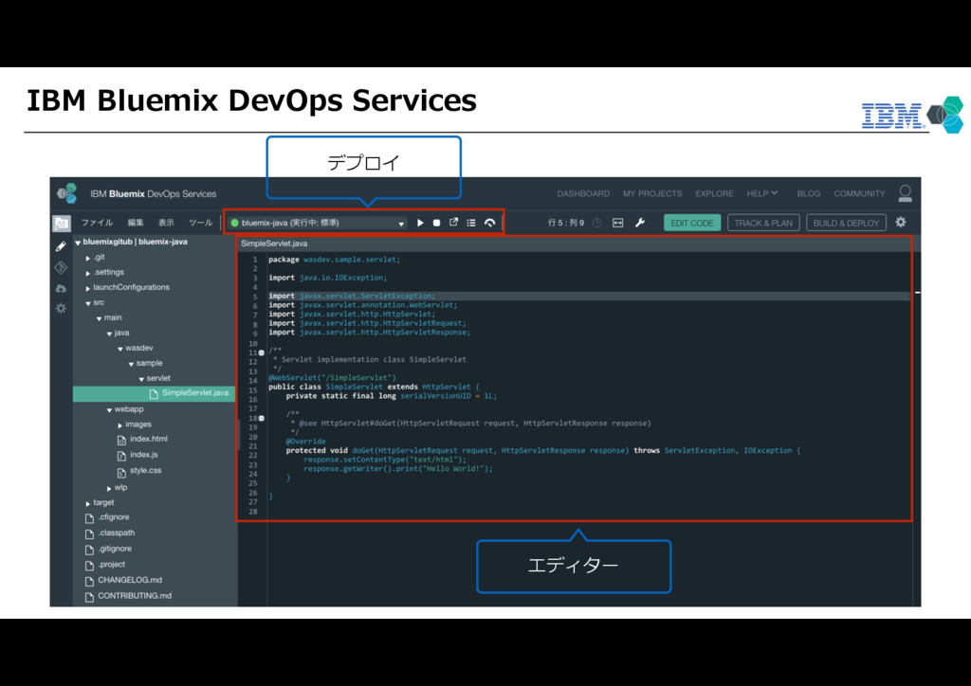Expand the wlp folder

coord(109,488)
